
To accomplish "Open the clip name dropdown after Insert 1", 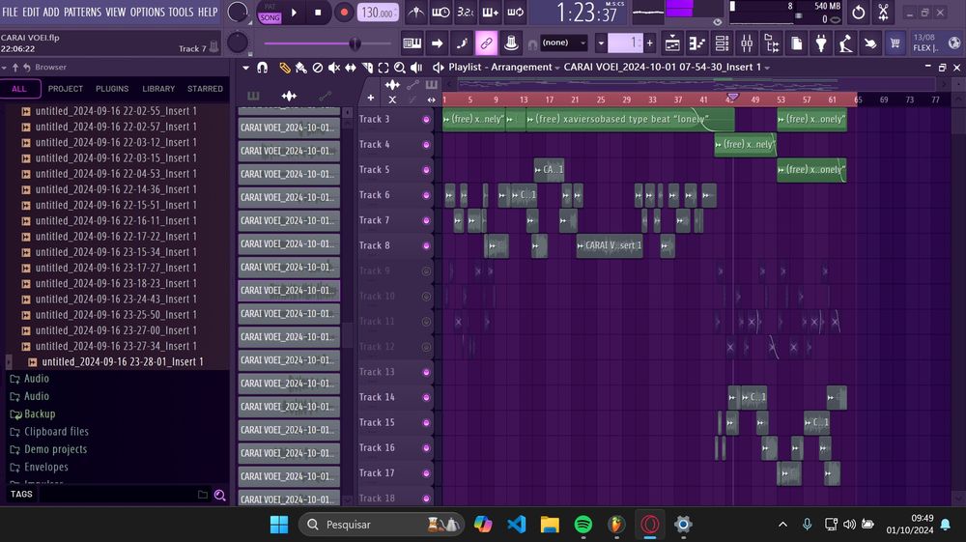I will point(767,68).
